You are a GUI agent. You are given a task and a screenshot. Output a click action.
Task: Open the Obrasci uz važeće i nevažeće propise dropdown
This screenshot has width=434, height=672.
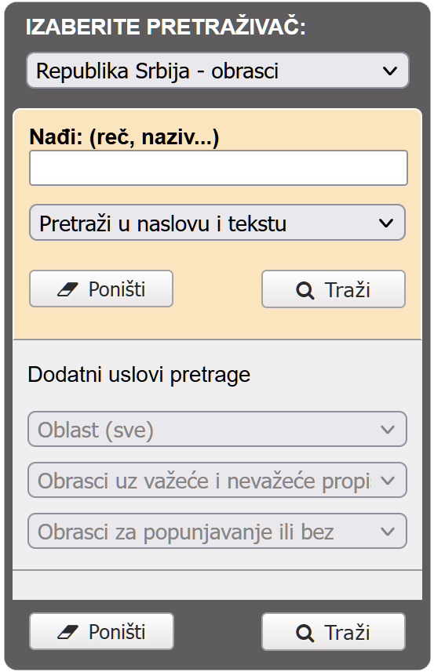coord(217,481)
